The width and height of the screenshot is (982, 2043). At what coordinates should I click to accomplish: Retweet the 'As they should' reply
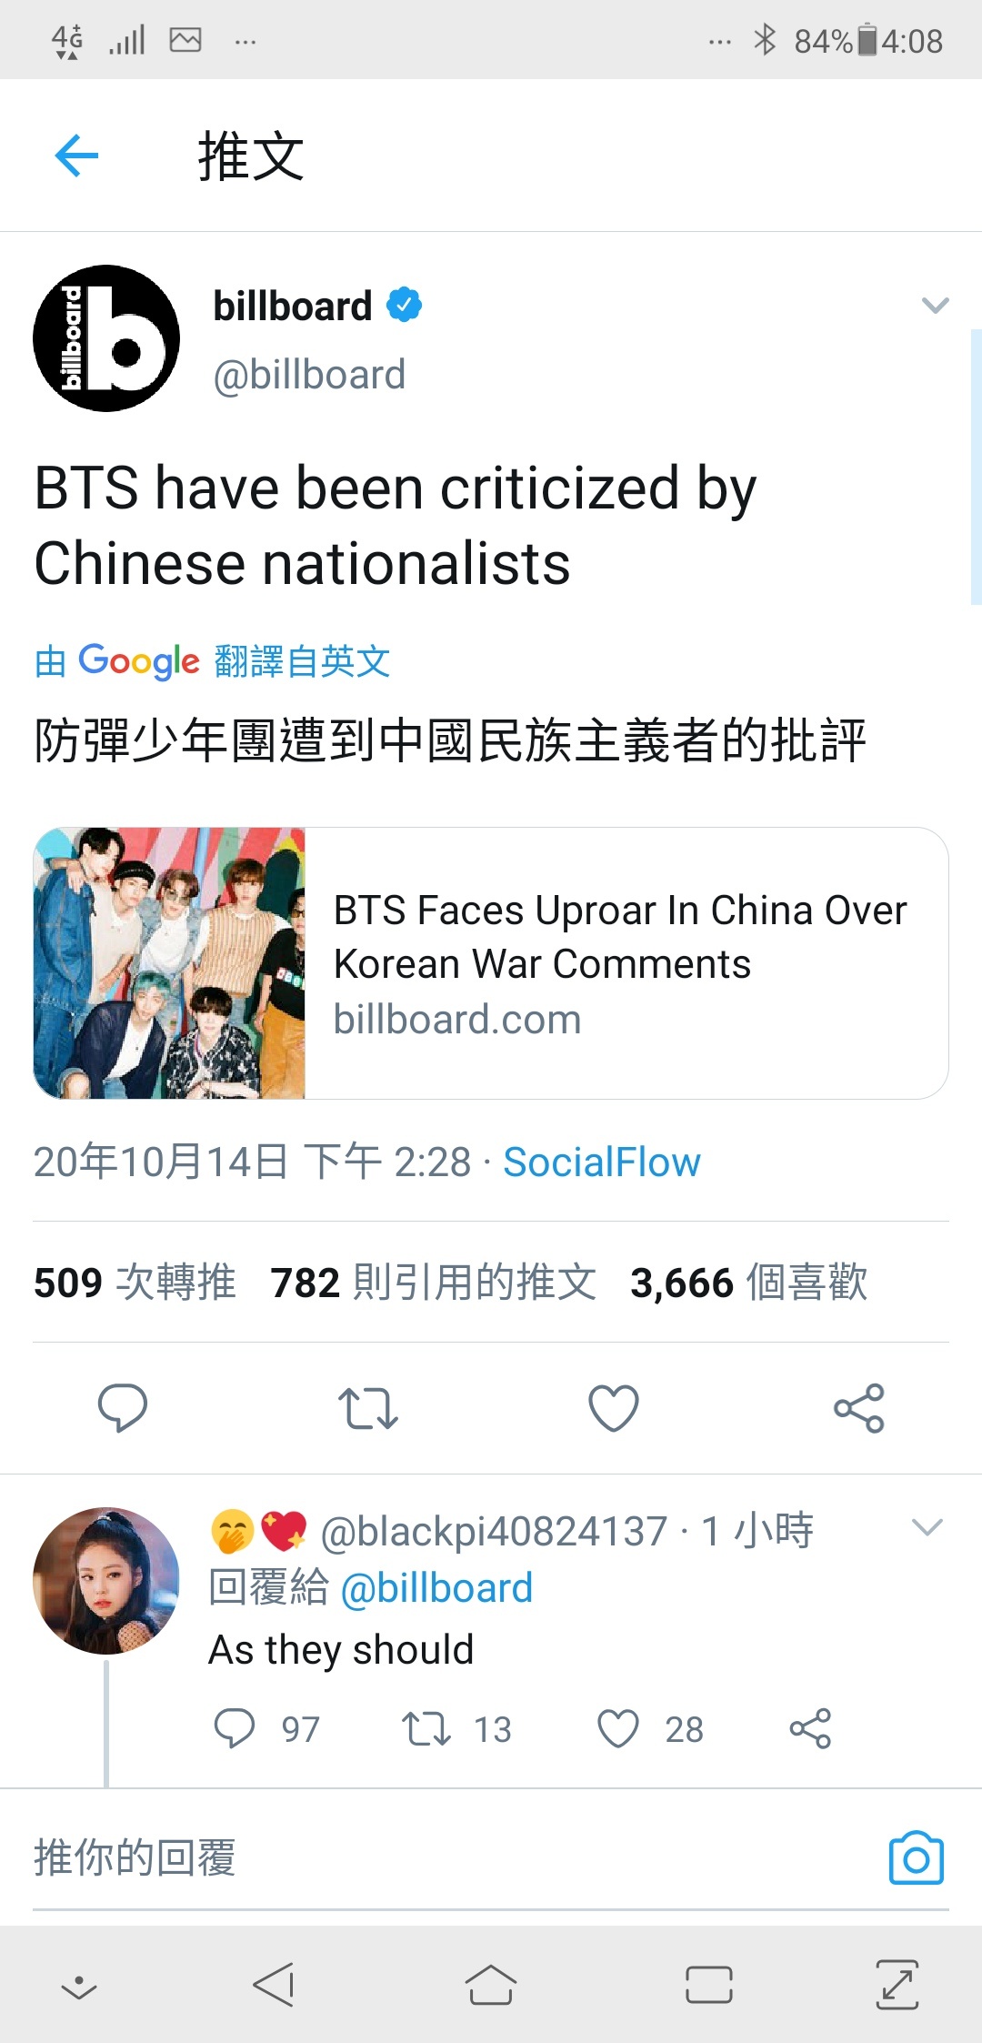click(x=426, y=1728)
